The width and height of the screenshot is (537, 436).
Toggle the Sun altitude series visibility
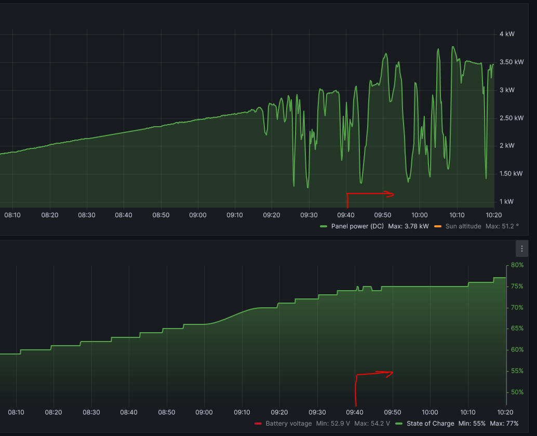[x=463, y=226]
